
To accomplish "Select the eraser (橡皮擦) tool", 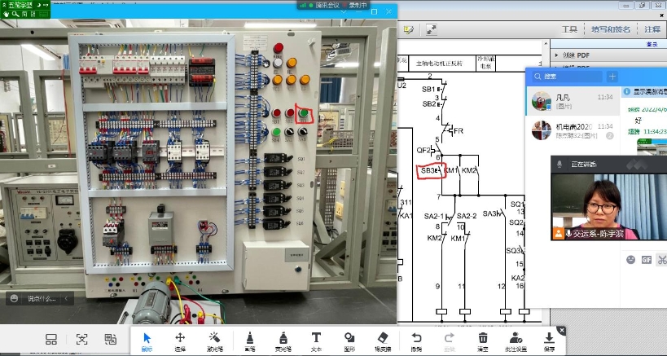I will point(384,341).
